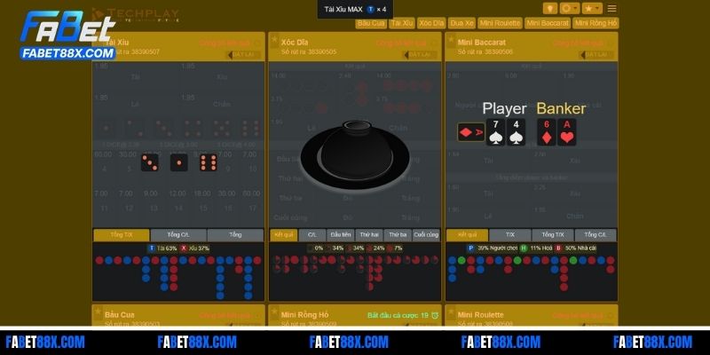Go to Xóc Dĩa game shortcut
The image size is (710, 355).
(x=431, y=23)
